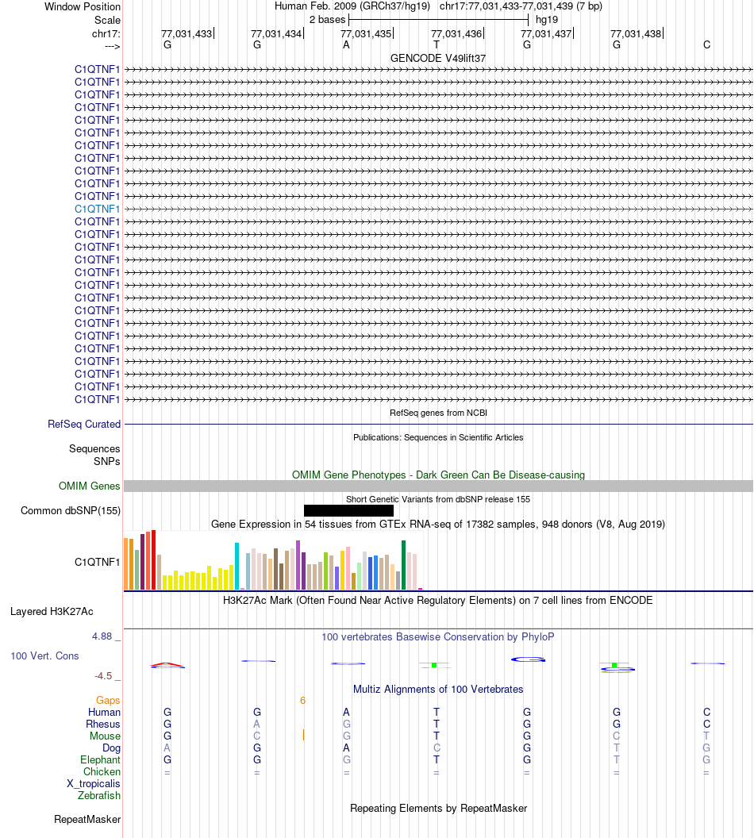The height and width of the screenshot is (838, 754).
Task: Click the light-blue highlighted C1QTNF1 intron line
Action: point(438,209)
